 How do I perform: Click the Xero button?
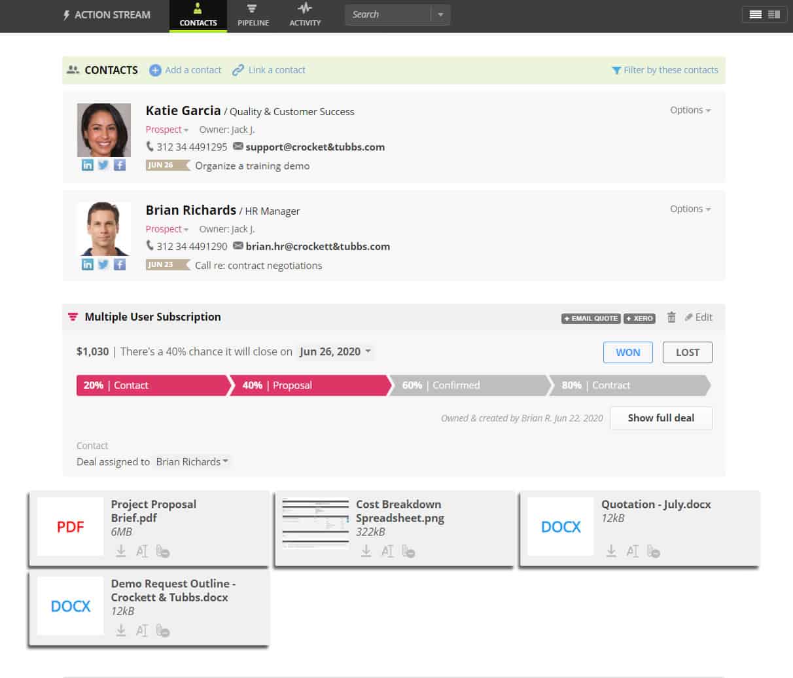point(640,318)
